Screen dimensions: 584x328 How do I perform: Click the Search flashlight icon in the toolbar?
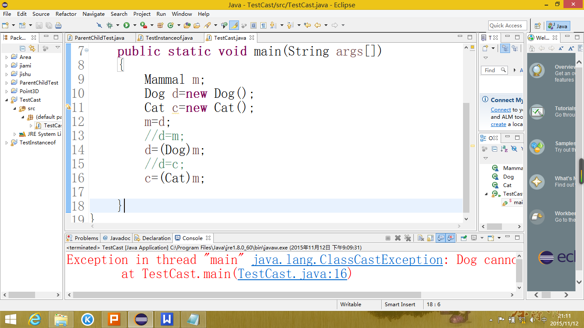[207, 26]
